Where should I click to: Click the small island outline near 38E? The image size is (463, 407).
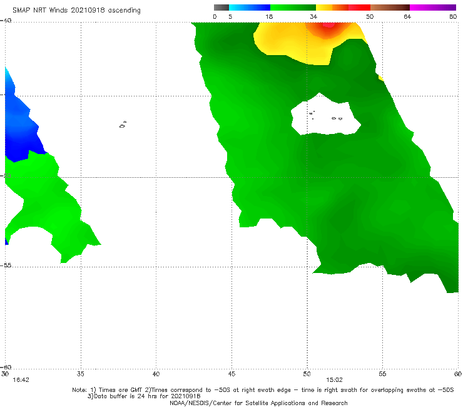tap(123, 125)
